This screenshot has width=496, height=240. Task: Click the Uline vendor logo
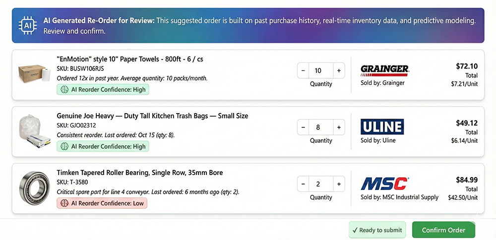382,127
